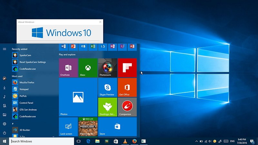Open the Lync tile

point(103,47)
